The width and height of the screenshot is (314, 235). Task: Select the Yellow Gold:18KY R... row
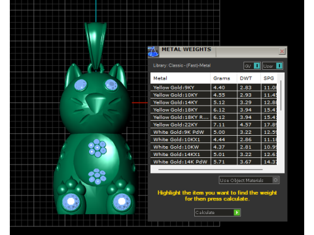[x=214, y=117]
